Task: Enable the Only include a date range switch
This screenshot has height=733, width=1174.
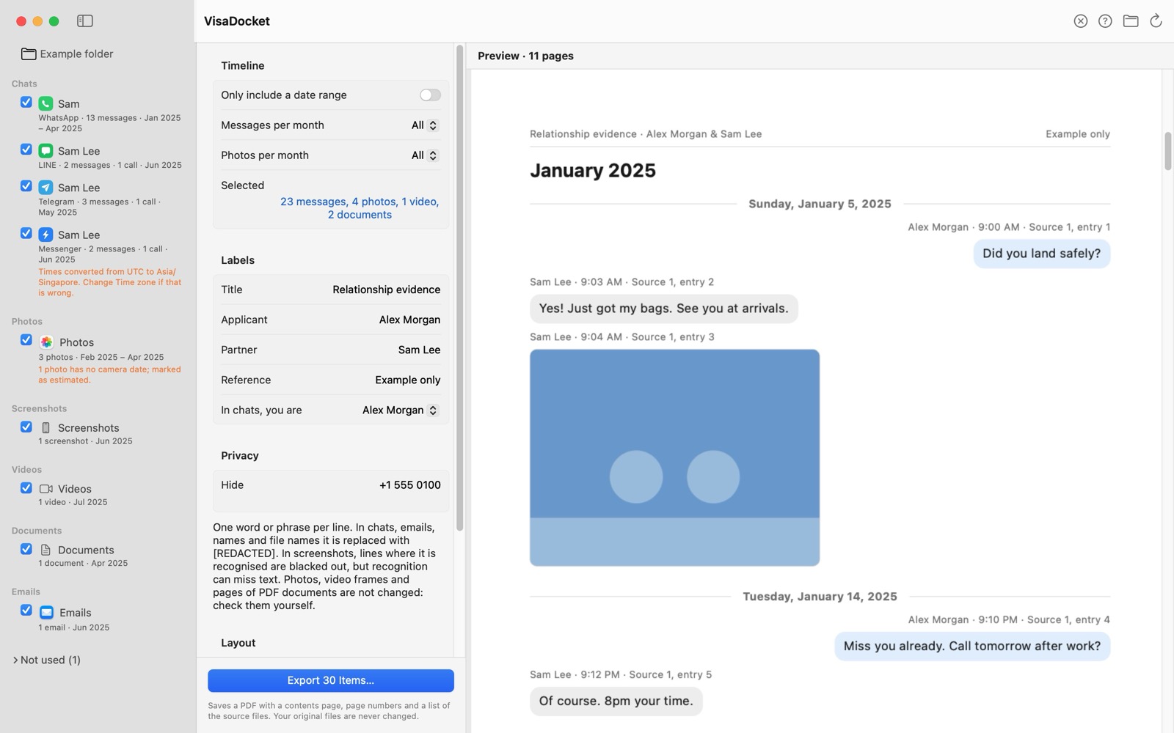Action: point(430,95)
